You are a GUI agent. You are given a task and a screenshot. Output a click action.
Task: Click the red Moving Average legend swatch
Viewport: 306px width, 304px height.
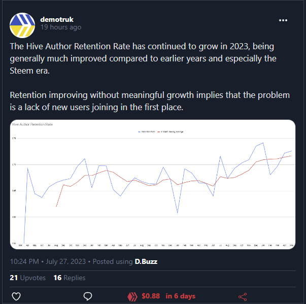click(x=159, y=132)
